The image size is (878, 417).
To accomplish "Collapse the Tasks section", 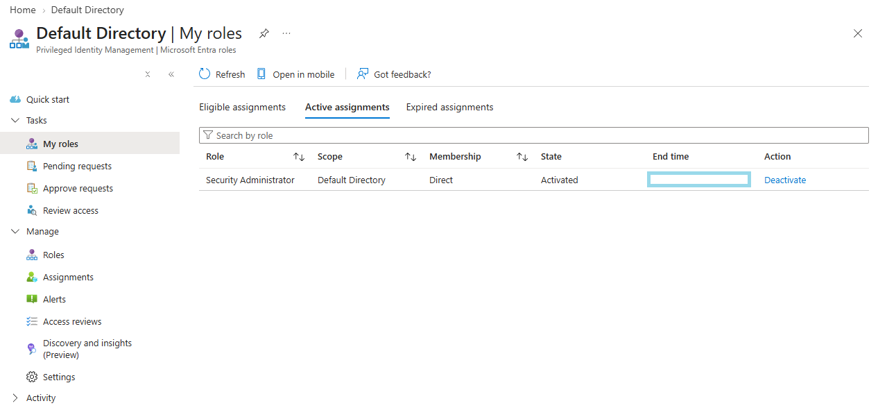I will (15, 120).
